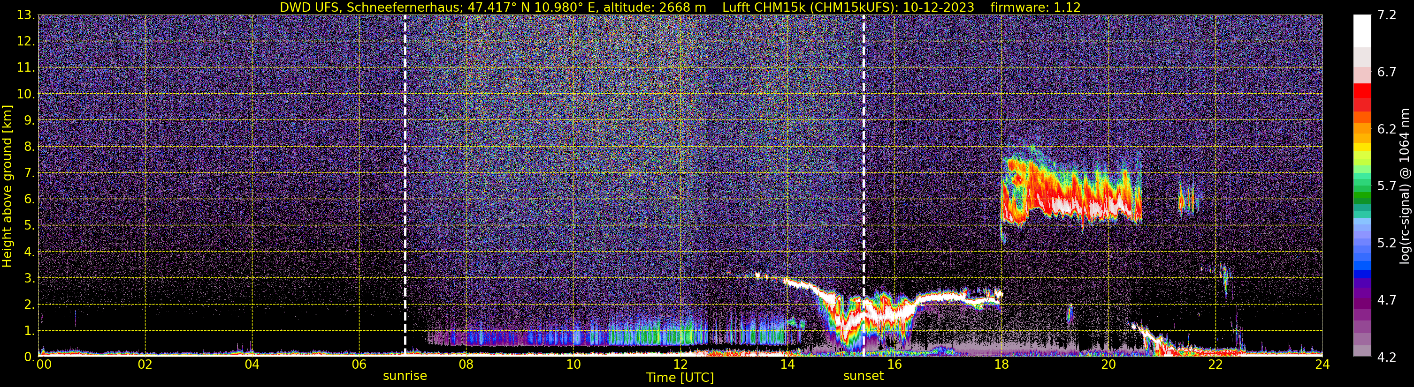The image size is (1414, 387).
Task: Click the 'Height above ground [km]' axis label
Action: (x=7, y=186)
